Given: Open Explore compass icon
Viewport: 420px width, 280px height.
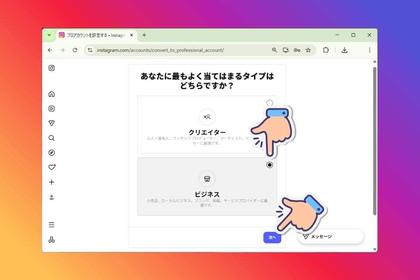Looking at the screenshot, I should [x=52, y=153].
